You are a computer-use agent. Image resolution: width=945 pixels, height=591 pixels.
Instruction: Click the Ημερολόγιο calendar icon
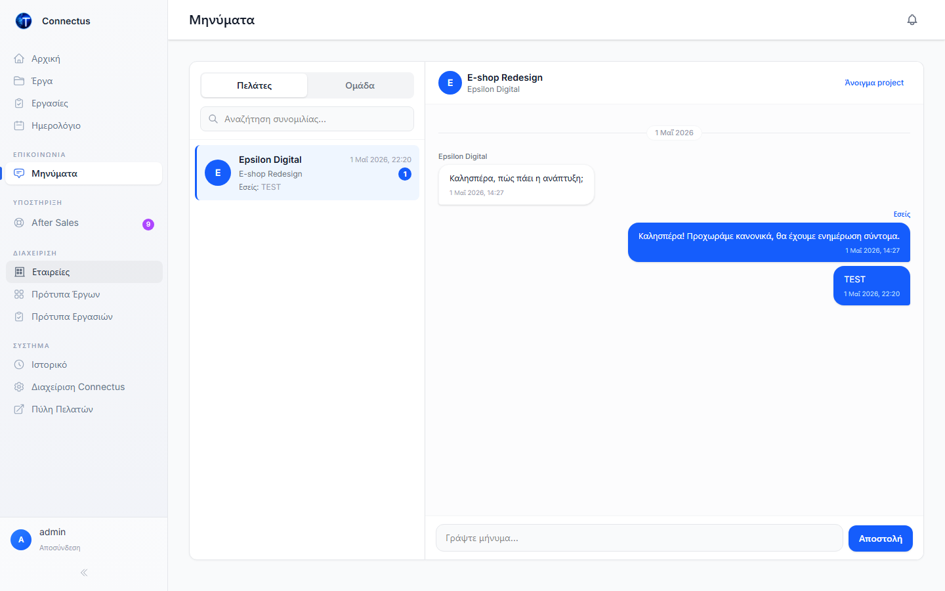[x=19, y=125]
